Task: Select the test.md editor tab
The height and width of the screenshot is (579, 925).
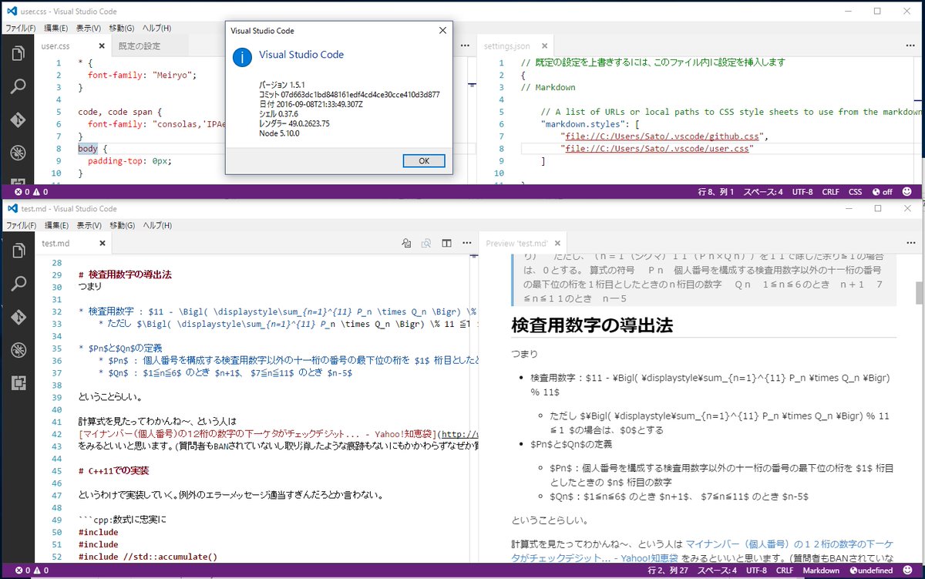Action: (72, 244)
